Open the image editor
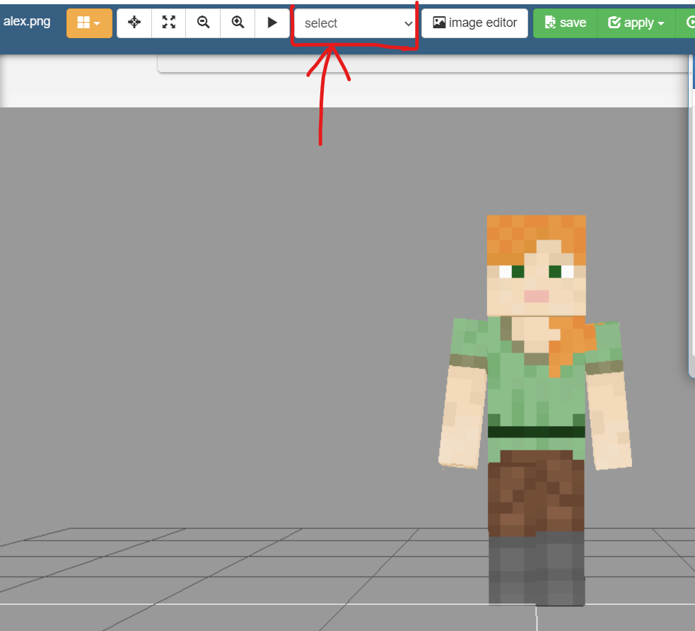 pos(474,23)
